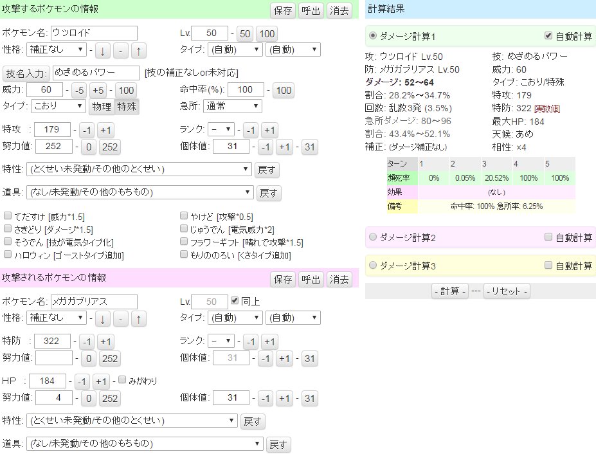Open defender ランク dropdown
This screenshot has height=454, width=596.
221,341
